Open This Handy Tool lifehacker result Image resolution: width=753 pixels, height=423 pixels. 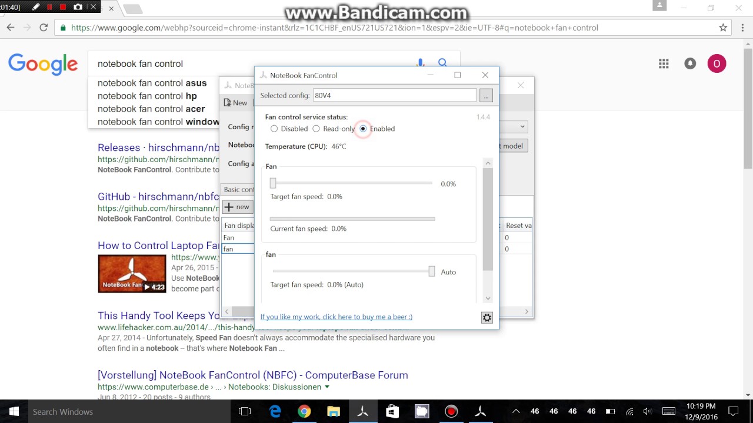(159, 315)
